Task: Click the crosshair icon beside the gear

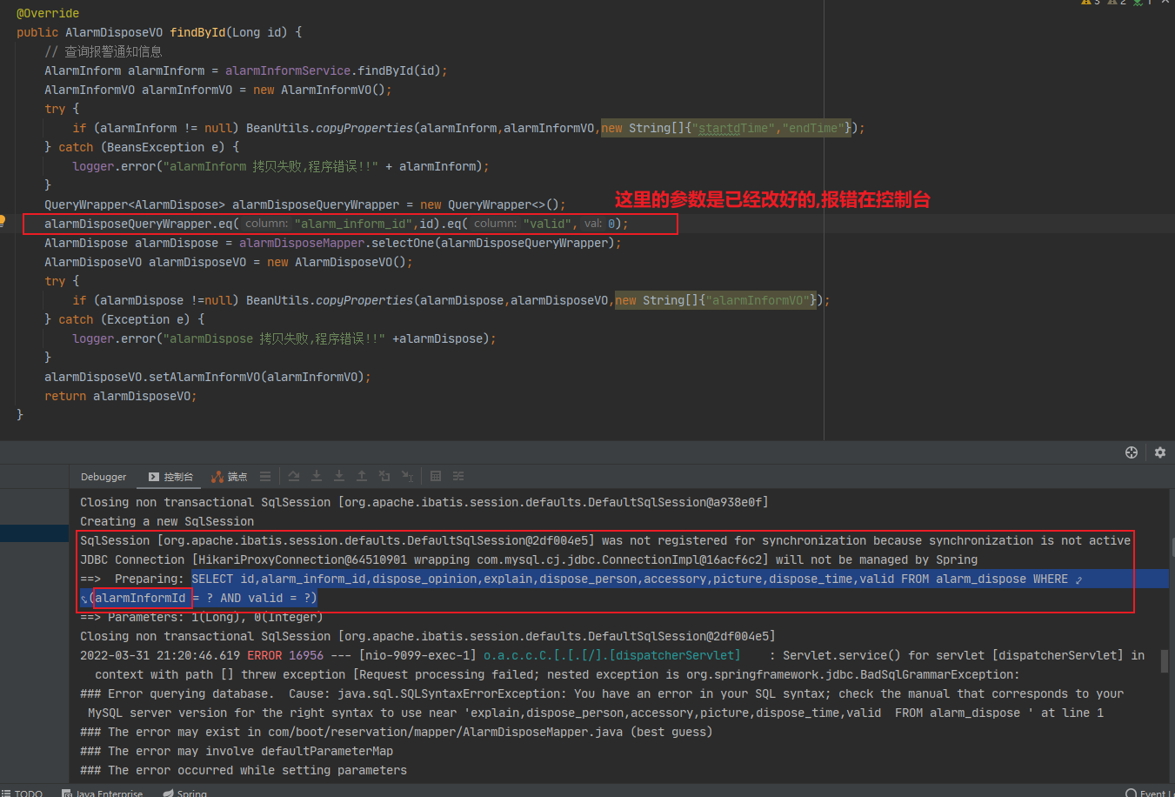Action: (x=1132, y=452)
